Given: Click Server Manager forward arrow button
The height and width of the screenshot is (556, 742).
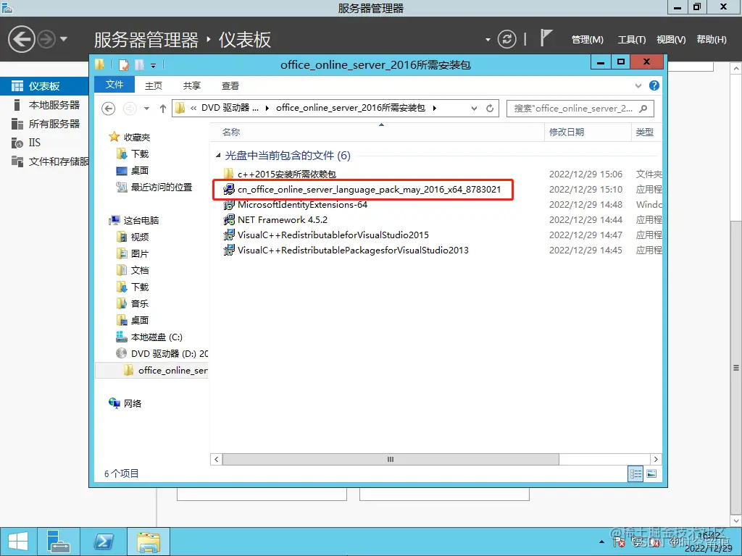Looking at the screenshot, I should pyautogui.click(x=46, y=39).
